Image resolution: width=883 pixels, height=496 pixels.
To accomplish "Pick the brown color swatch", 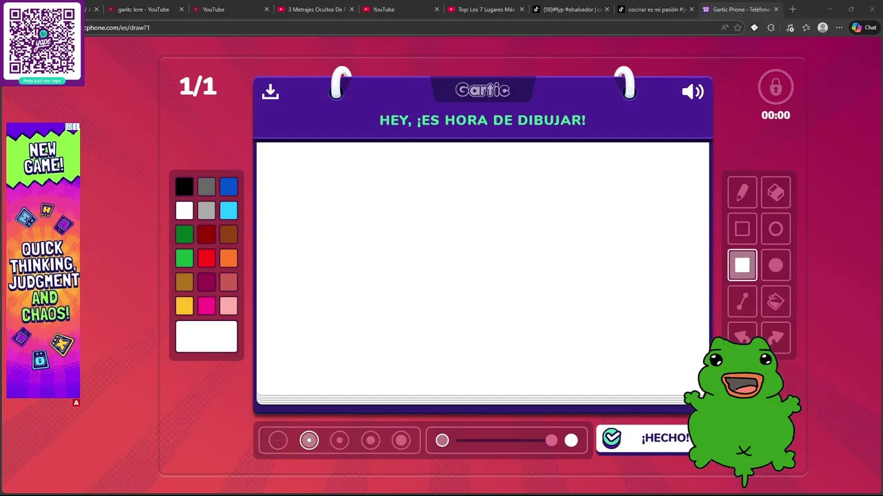I will tap(228, 234).
